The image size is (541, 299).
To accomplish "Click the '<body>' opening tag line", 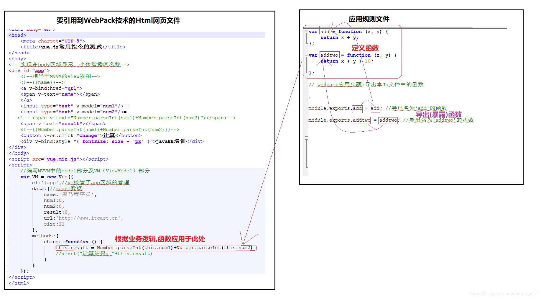I will pyautogui.click(x=17, y=59).
